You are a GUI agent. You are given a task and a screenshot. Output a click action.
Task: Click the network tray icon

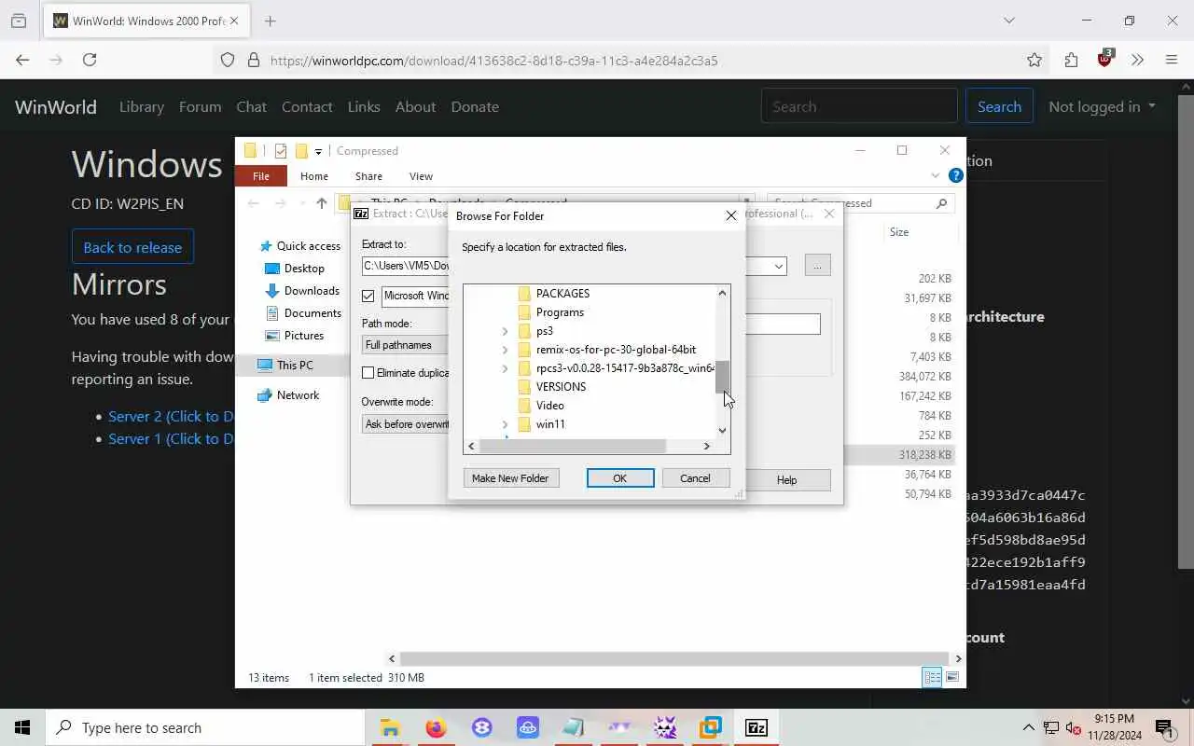pyautogui.click(x=1051, y=727)
